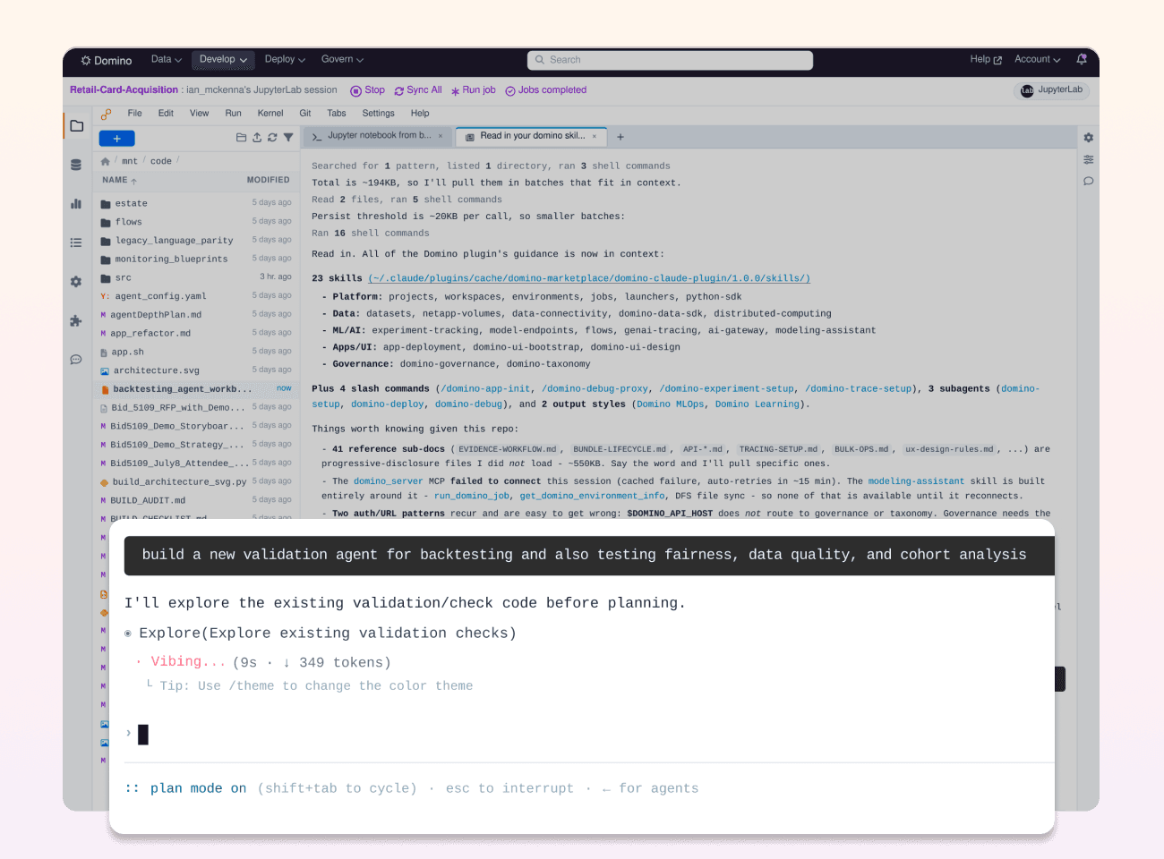The image size is (1164, 859).
Task: Open the Account dropdown
Action: point(1038,59)
